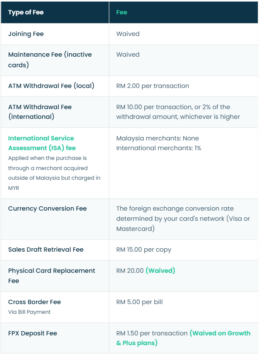Click the FPX Deposit Fee label
This screenshot has height=354, width=259.
(x=33, y=333)
